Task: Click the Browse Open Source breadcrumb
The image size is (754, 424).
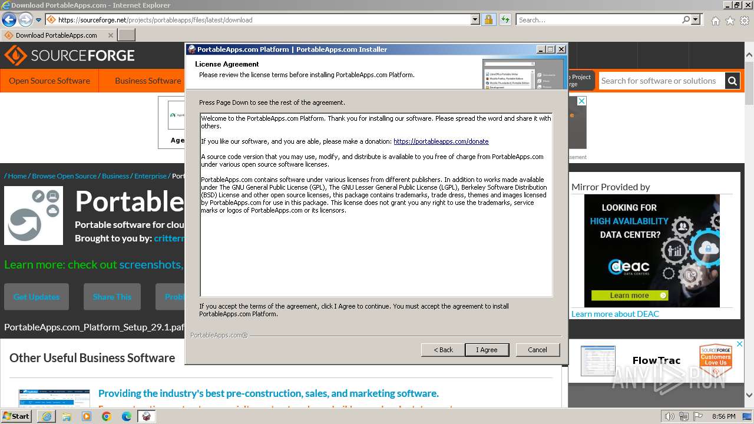Action: click(64, 175)
